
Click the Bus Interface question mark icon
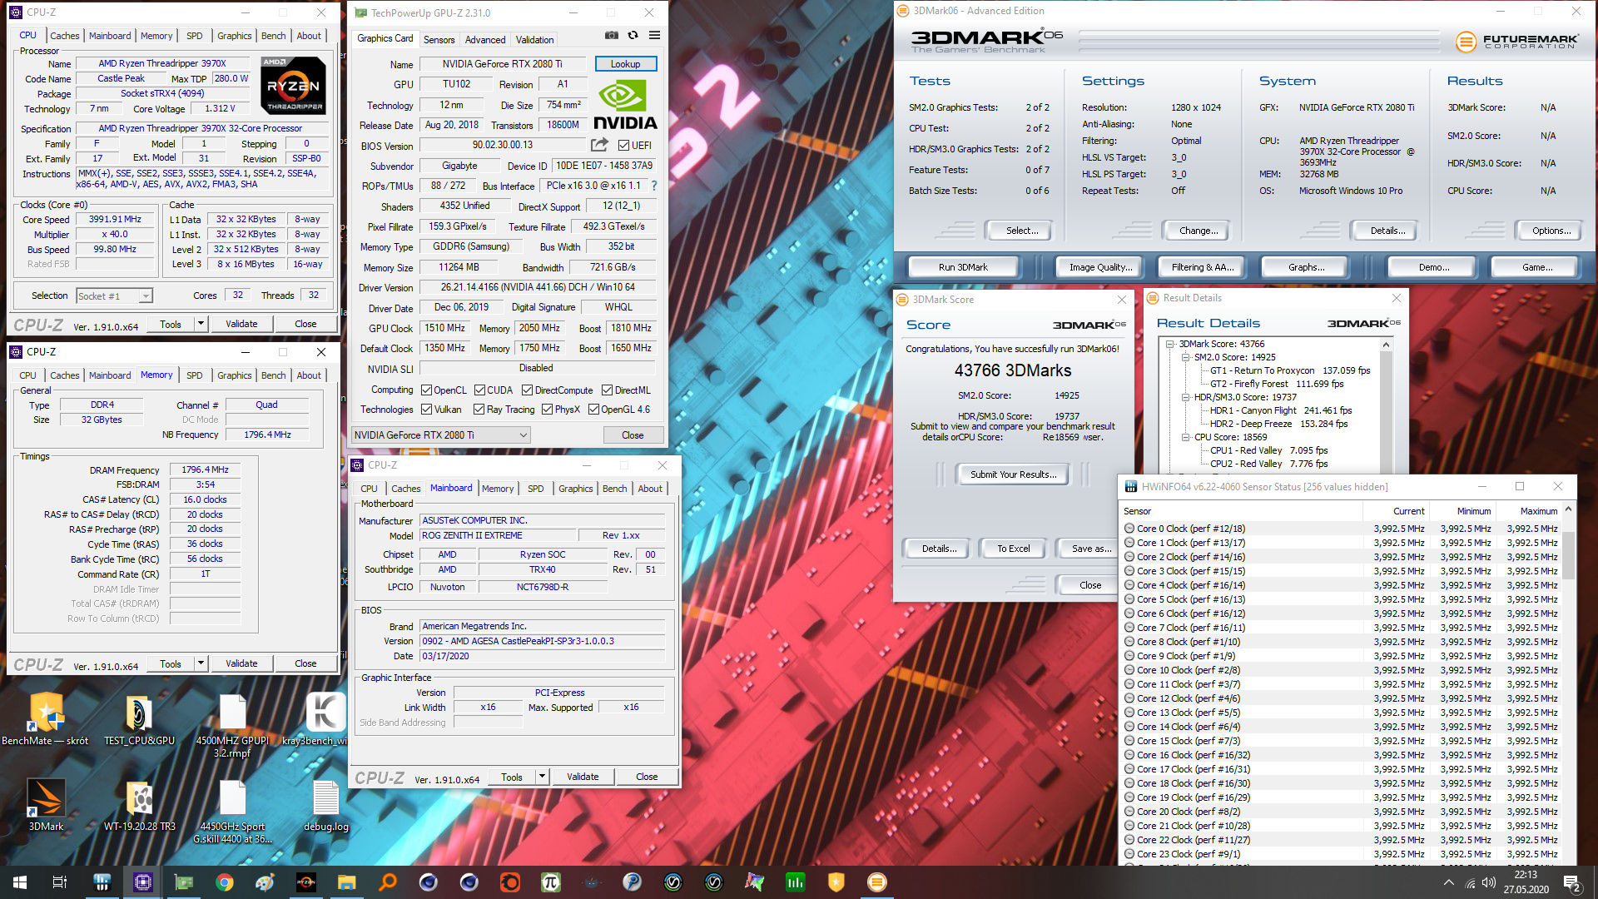654,186
